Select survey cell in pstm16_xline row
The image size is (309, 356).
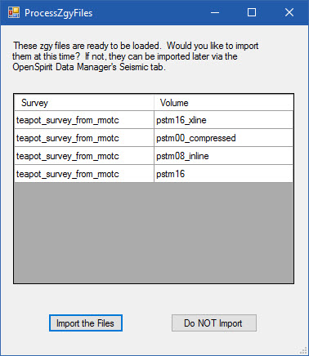(x=84, y=120)
